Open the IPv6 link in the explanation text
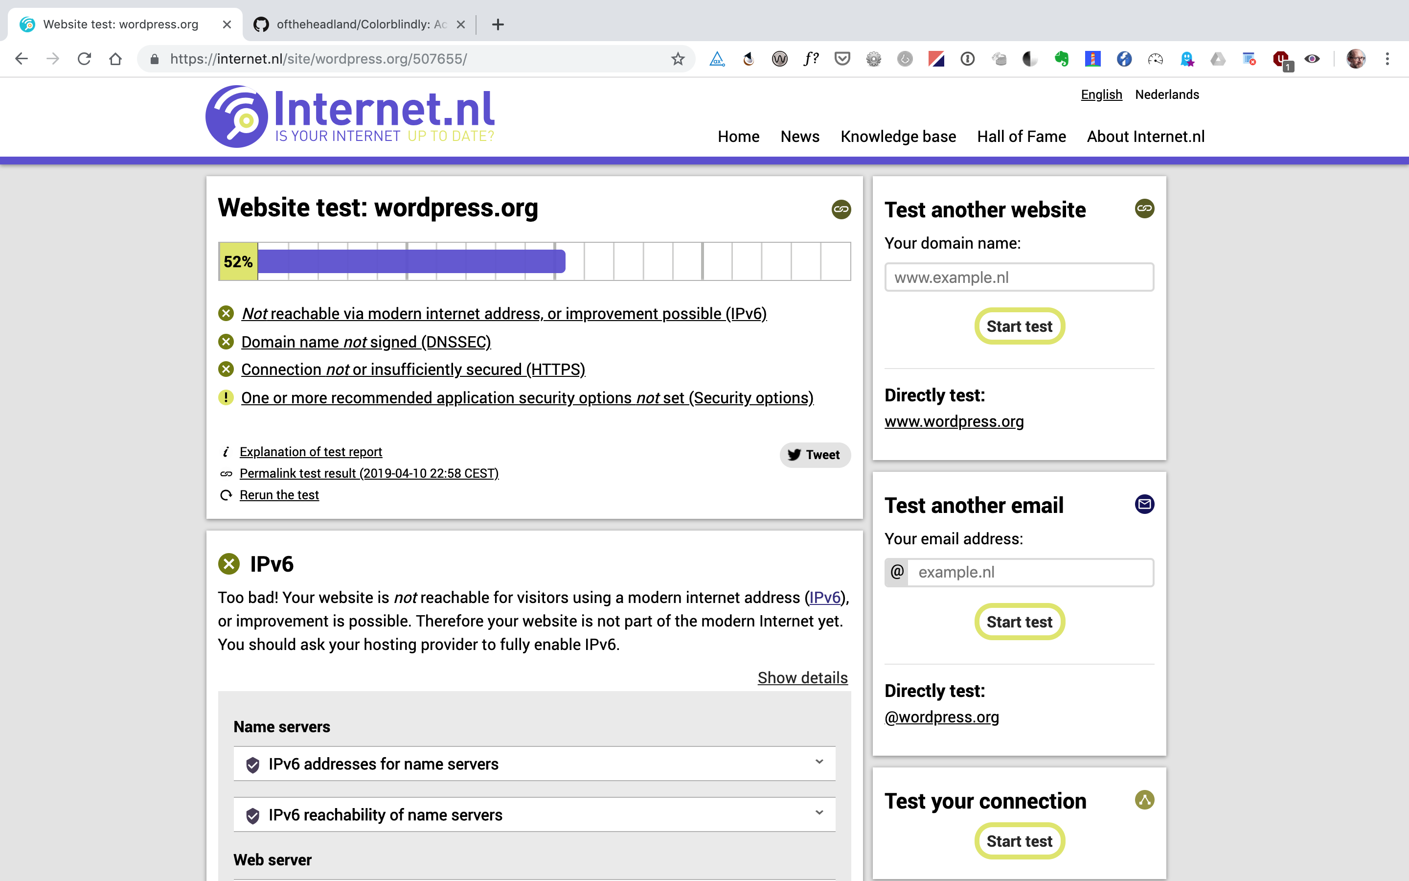Image resolution: width=1409 pixels, height=881 pixels. (x=824, y=597)
